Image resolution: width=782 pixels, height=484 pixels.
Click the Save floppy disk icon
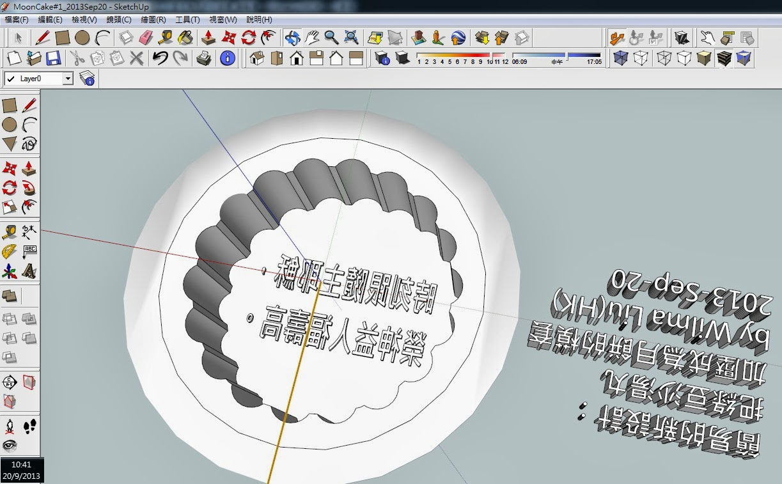[x=53, y=59]
